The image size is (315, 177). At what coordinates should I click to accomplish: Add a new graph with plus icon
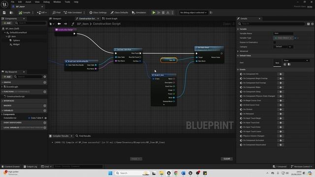45,83
